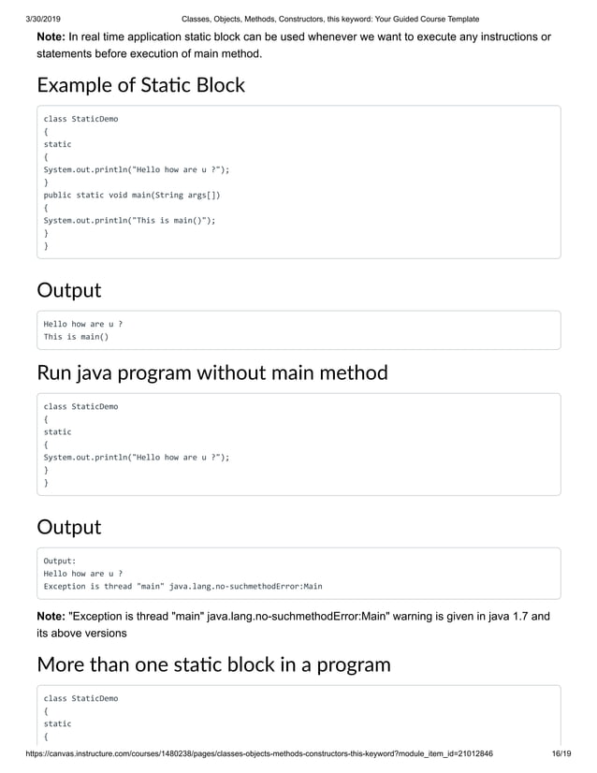Click 'public static void main(String args[])' line

coord(132,196)
